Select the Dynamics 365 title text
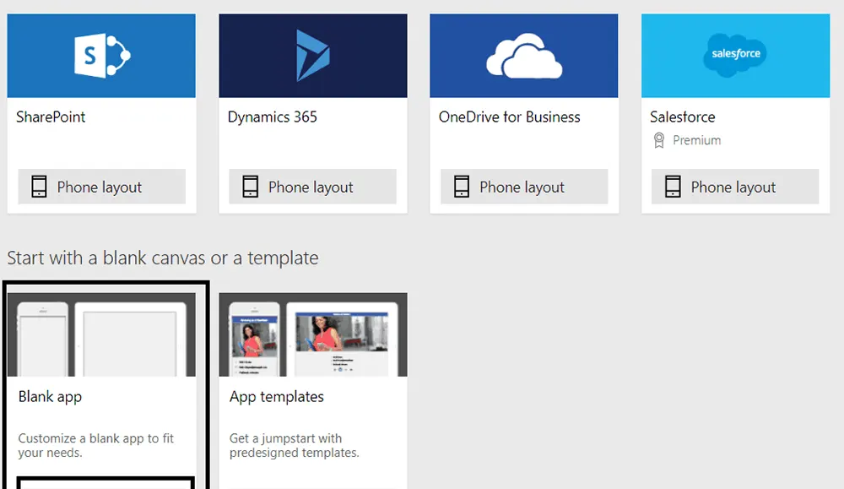Image resolution: width=844 pixels, height=489 pixels. pyautogui.click(x=273, y=117)
